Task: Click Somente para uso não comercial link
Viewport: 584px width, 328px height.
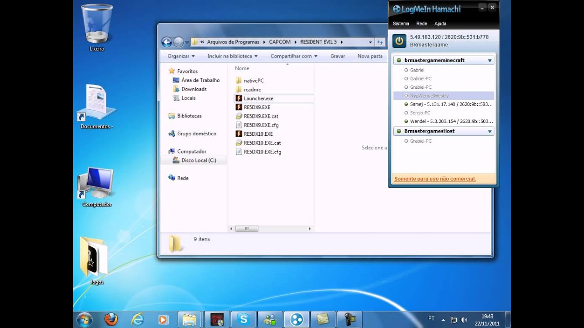Action: (435, 179)
